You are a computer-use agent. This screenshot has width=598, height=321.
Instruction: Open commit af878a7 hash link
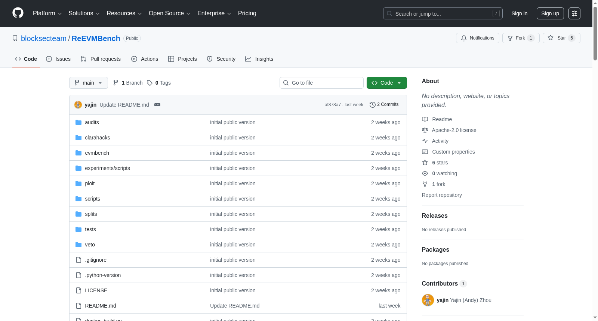tap(333, 105)
